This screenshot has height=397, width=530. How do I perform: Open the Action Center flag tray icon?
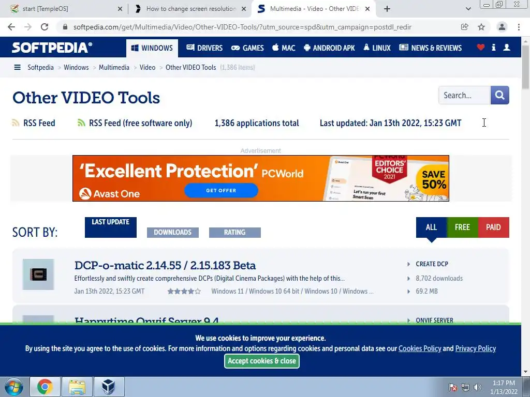click(x=453, y=387)
